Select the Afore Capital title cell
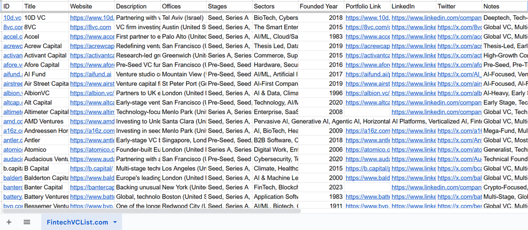 pos(46,65)
